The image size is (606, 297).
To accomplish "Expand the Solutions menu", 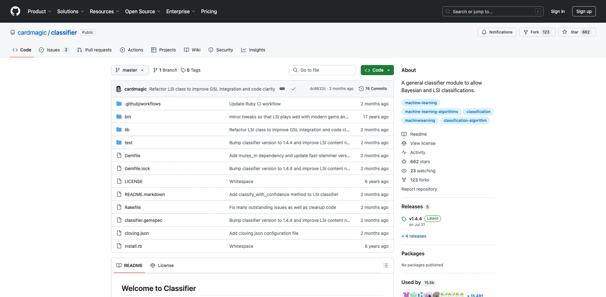I will click(x=70, y=11).
